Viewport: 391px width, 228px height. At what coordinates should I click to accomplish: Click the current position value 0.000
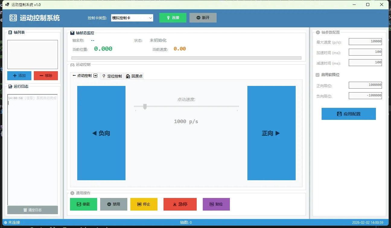pos(103,49)
